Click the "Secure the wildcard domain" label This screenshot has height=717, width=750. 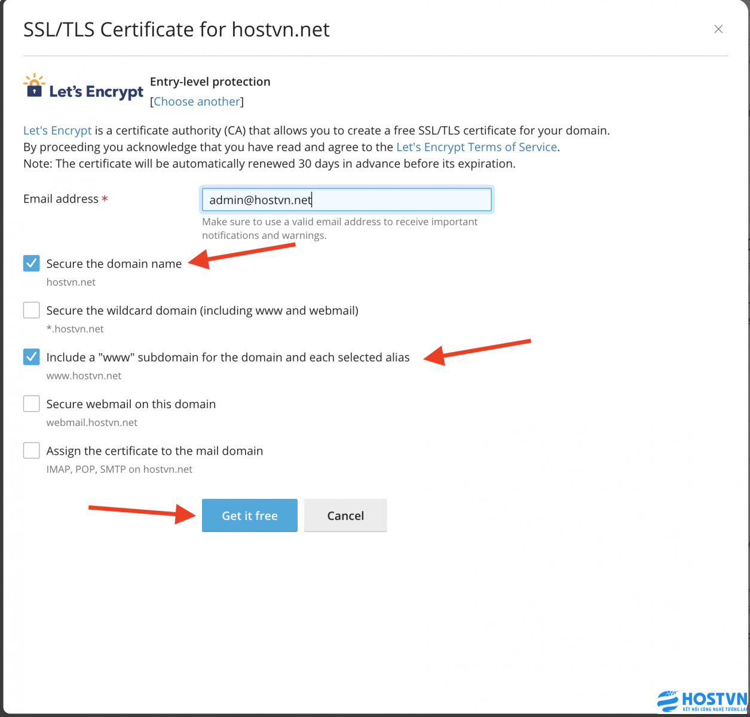pos(203,310)
